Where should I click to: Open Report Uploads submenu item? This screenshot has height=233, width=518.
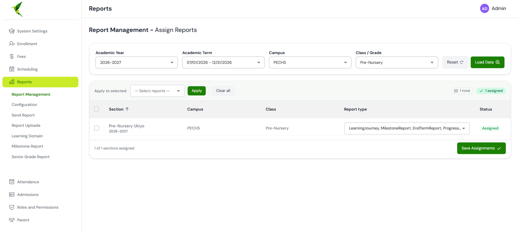(26, 126)
